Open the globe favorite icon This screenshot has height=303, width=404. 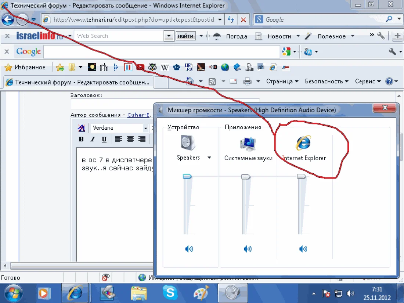225,67
